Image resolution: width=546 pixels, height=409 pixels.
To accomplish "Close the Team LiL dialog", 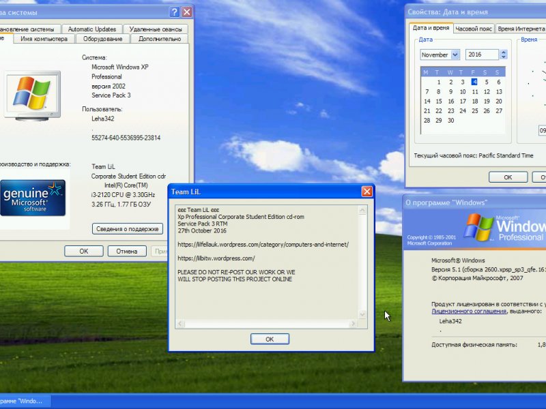I will click(x=367, y=192).
